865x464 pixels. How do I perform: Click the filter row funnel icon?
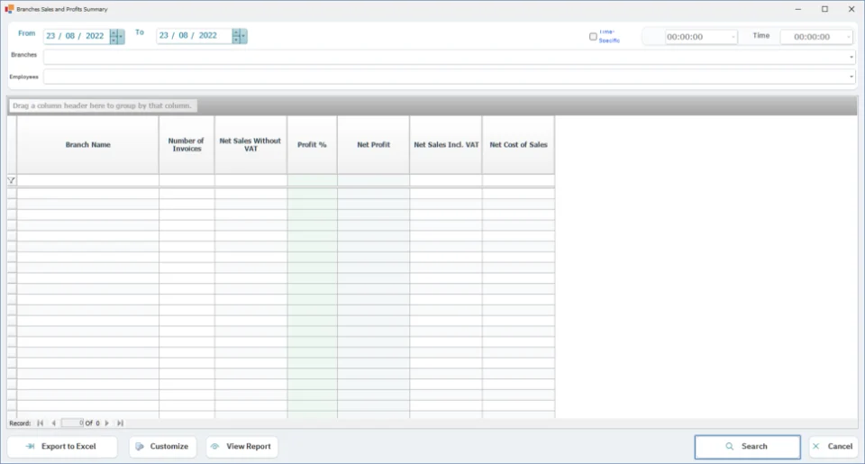(x=12, y=180)
